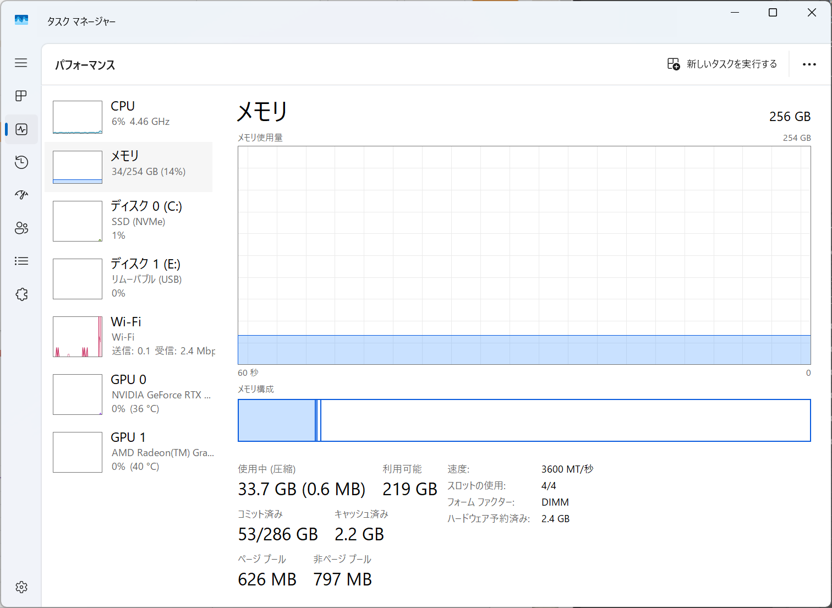Click 新しいタスクを実行する button

722,64
